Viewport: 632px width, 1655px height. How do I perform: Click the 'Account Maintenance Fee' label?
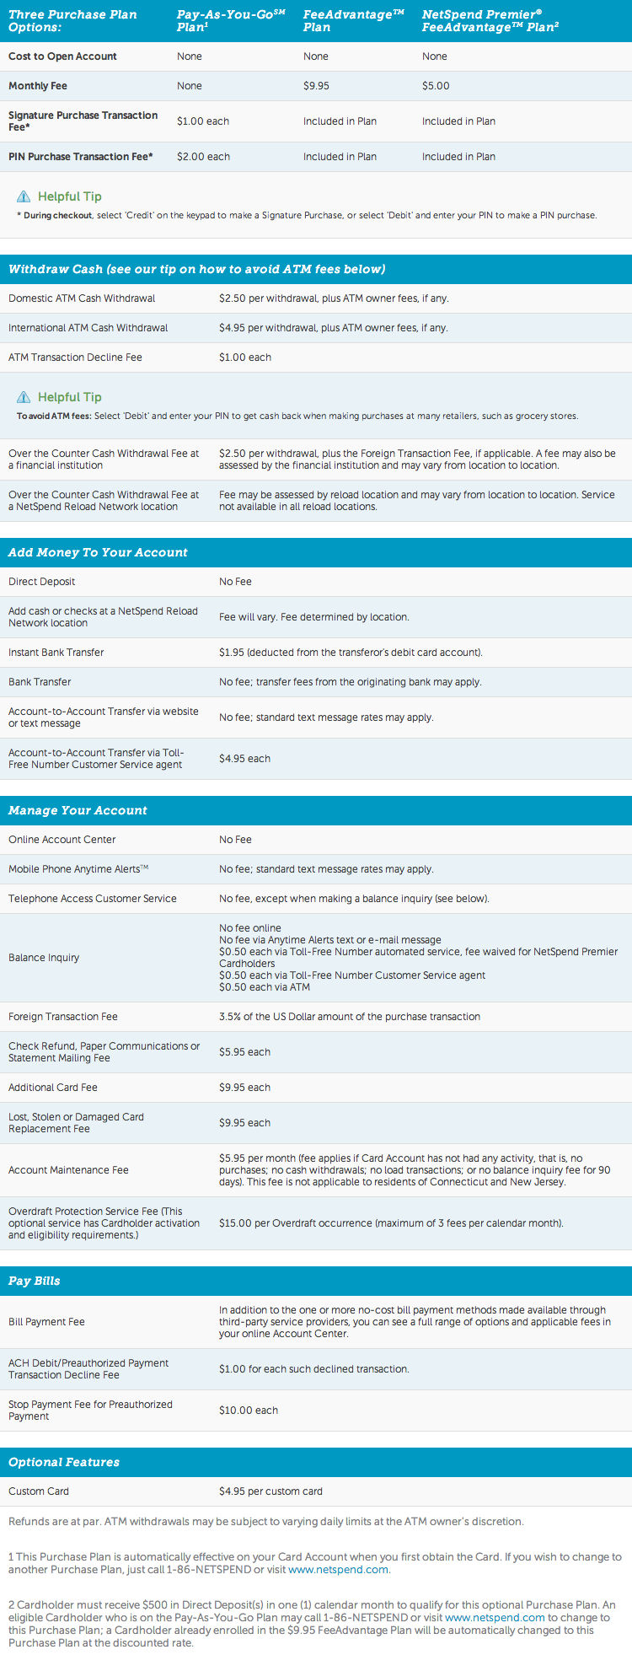(x=68, y=1170)
